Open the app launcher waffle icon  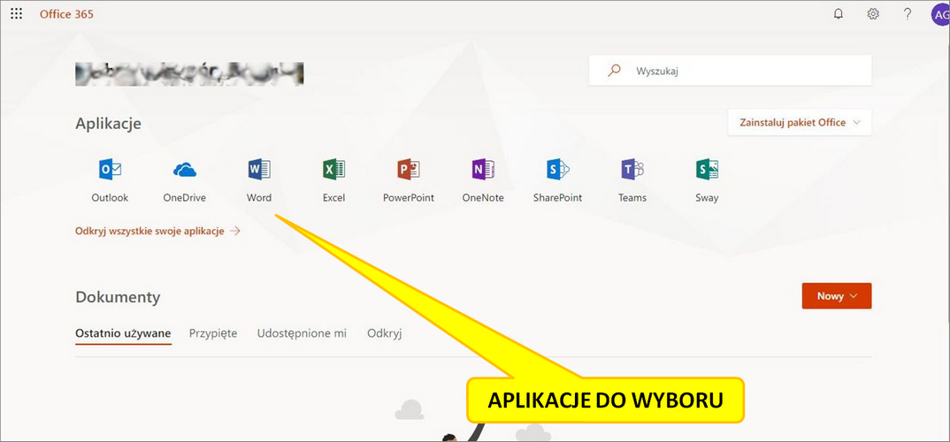click(17, 14)
